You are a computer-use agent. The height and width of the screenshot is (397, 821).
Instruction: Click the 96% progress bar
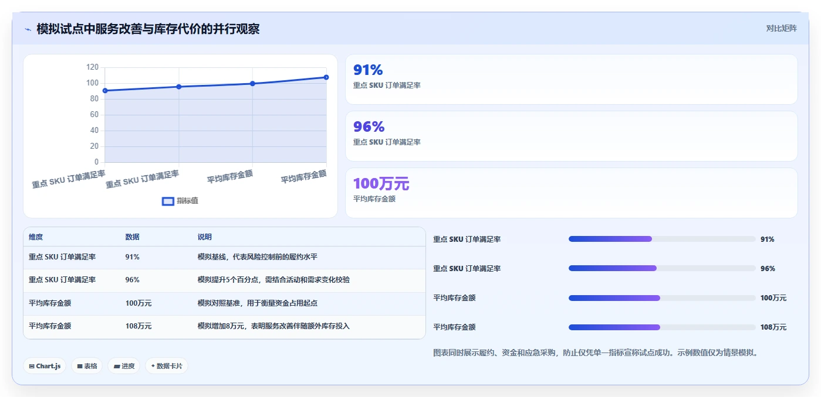[x=662, y=268]
